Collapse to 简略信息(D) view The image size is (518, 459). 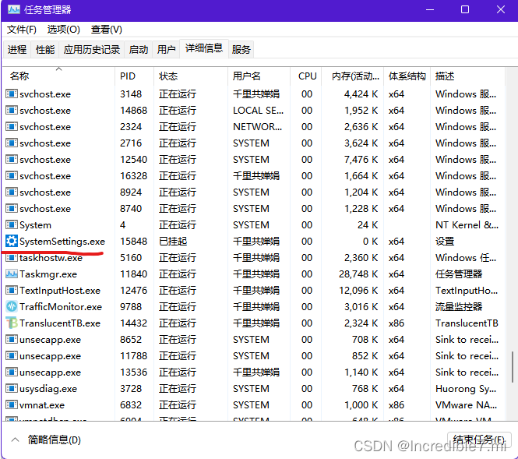pyautogui.click(x=46, y=440)
